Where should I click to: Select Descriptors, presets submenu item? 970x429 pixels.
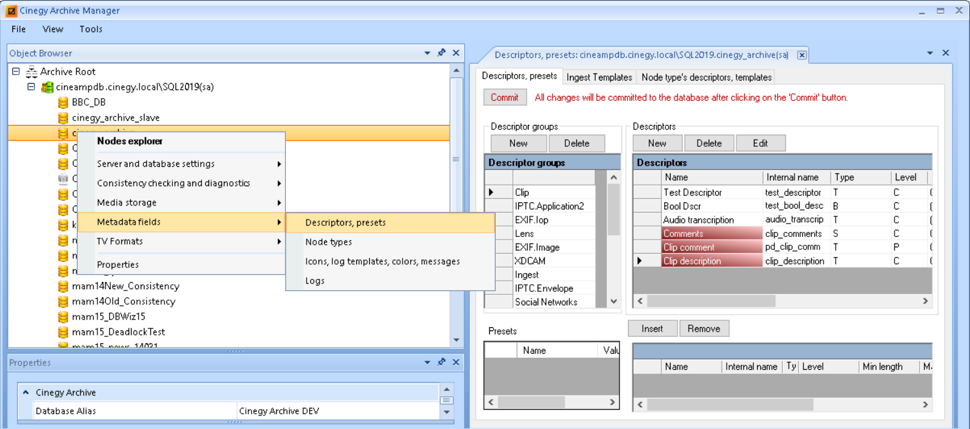point(390,223)
